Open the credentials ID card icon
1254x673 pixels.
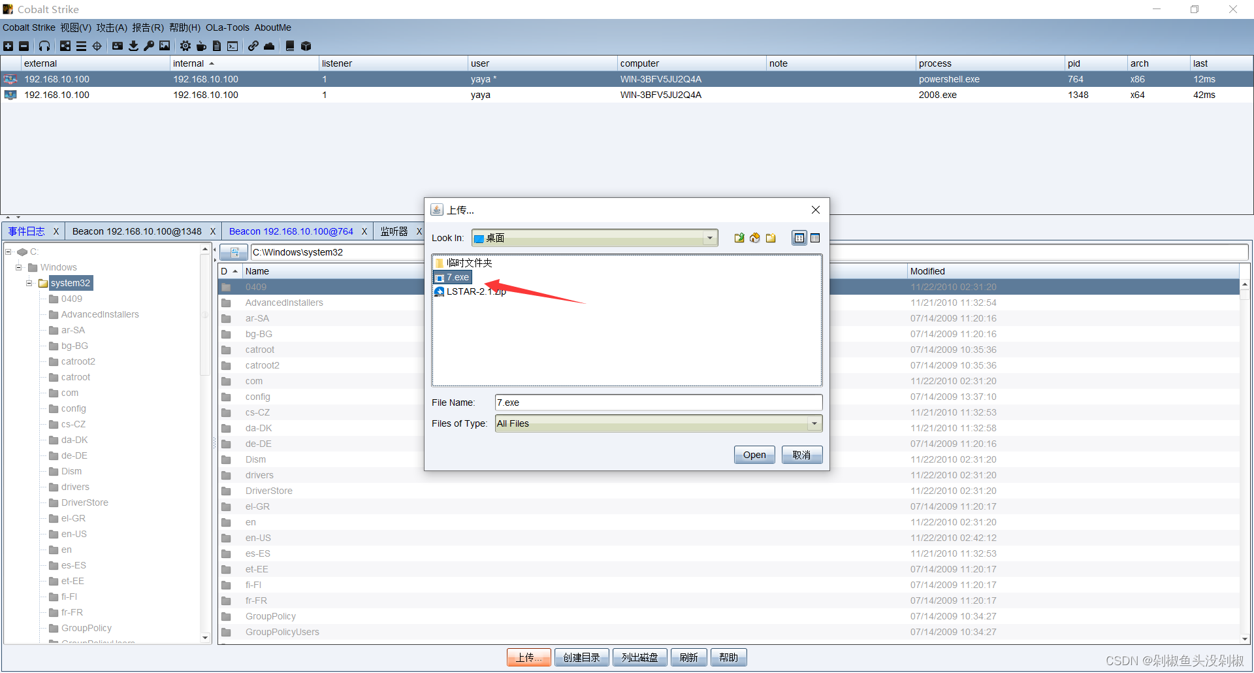coord(118,46)
